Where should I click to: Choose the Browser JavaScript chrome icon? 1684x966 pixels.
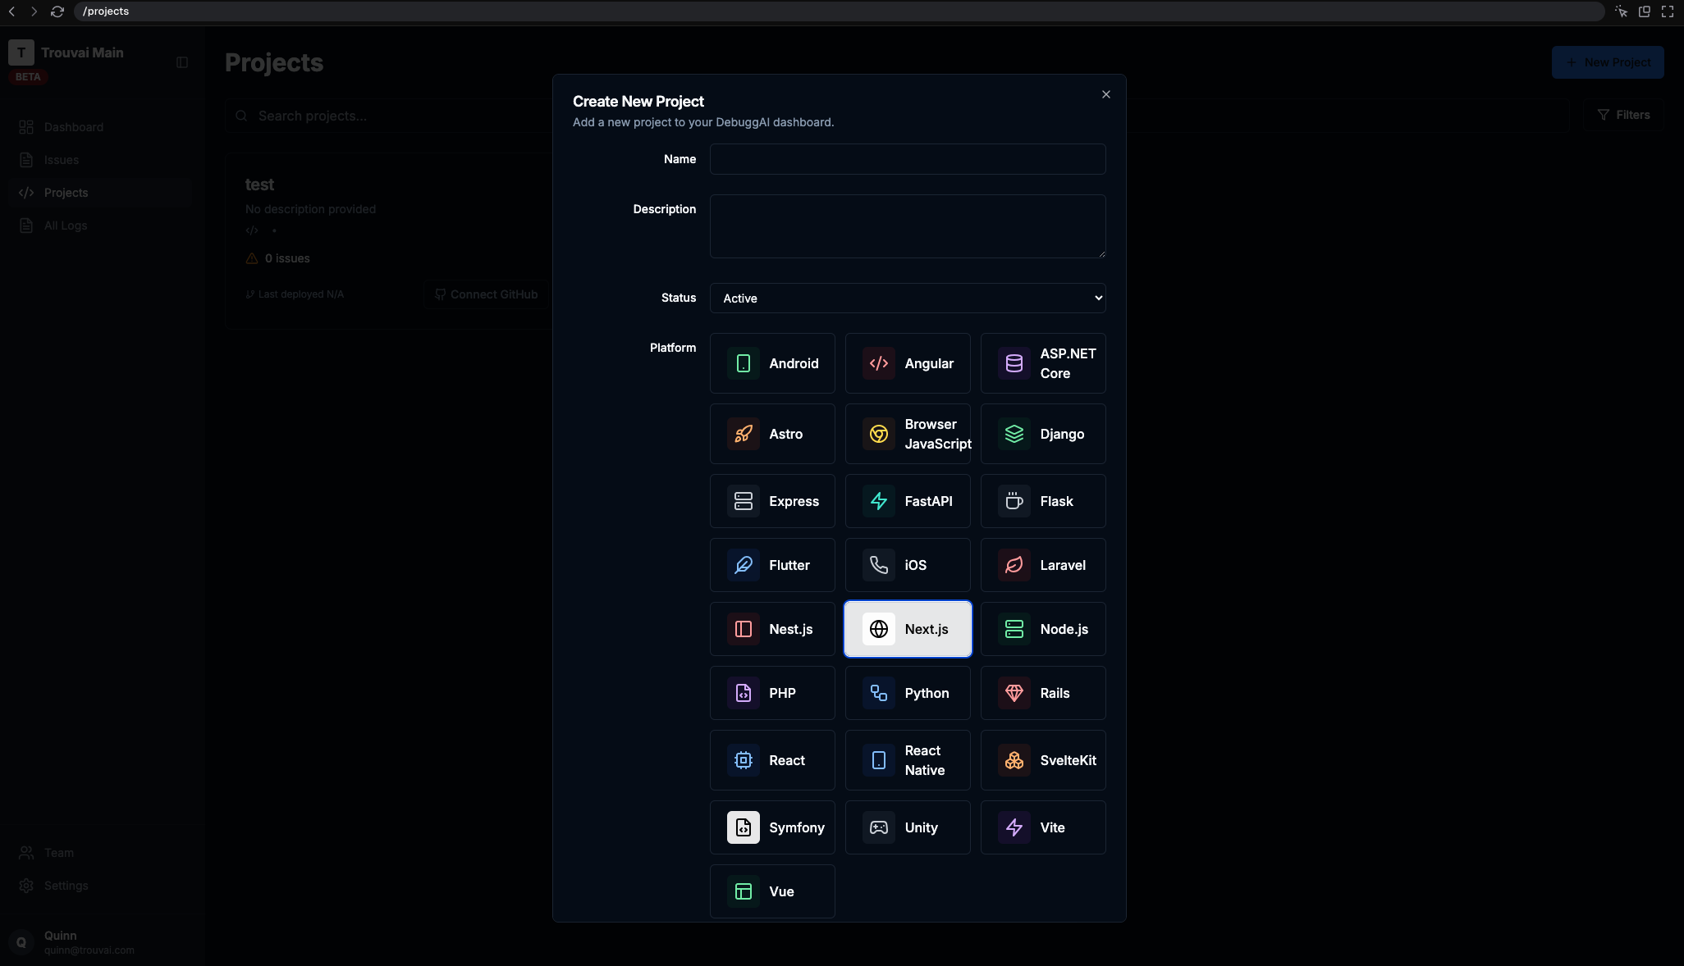pyautogui.click(x=878, y=434)
